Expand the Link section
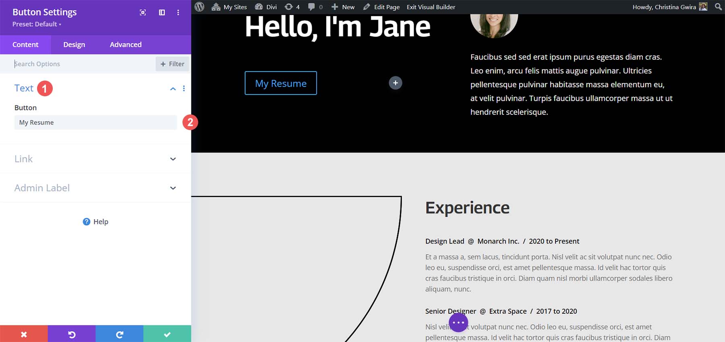Viewport: 725px width, 342px height. [173, 159]
